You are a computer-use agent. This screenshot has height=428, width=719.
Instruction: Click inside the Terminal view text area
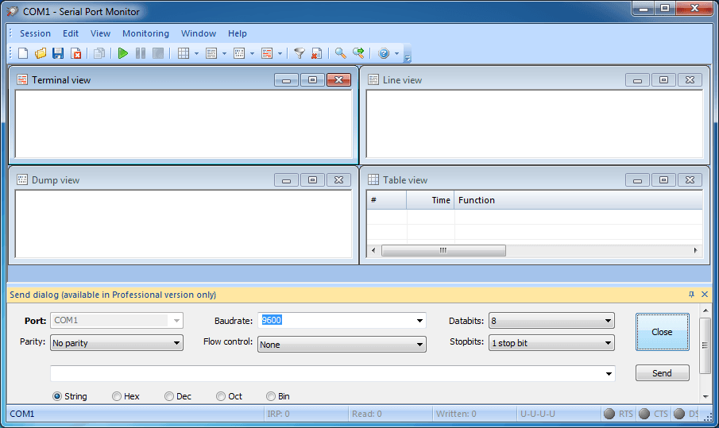[x=184, y=124]
